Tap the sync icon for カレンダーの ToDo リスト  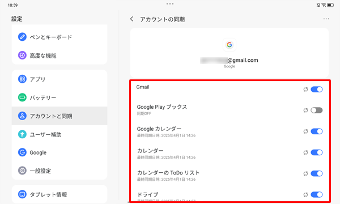(x=305, y=173)
